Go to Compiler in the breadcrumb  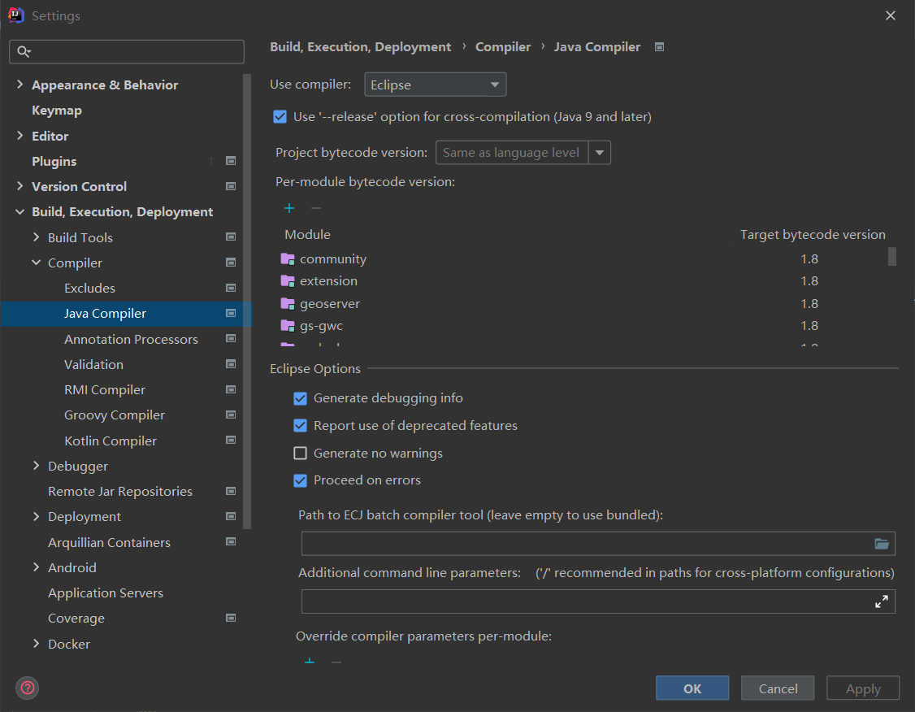pos(503,47)
